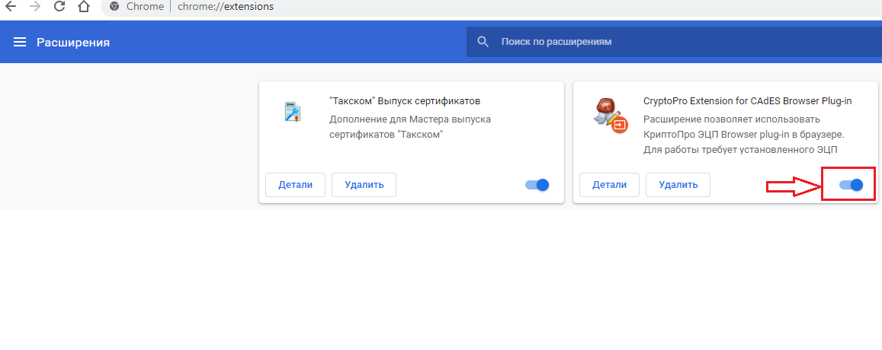Open Детали for CryptoPro Extension

[x=609, y=185]
